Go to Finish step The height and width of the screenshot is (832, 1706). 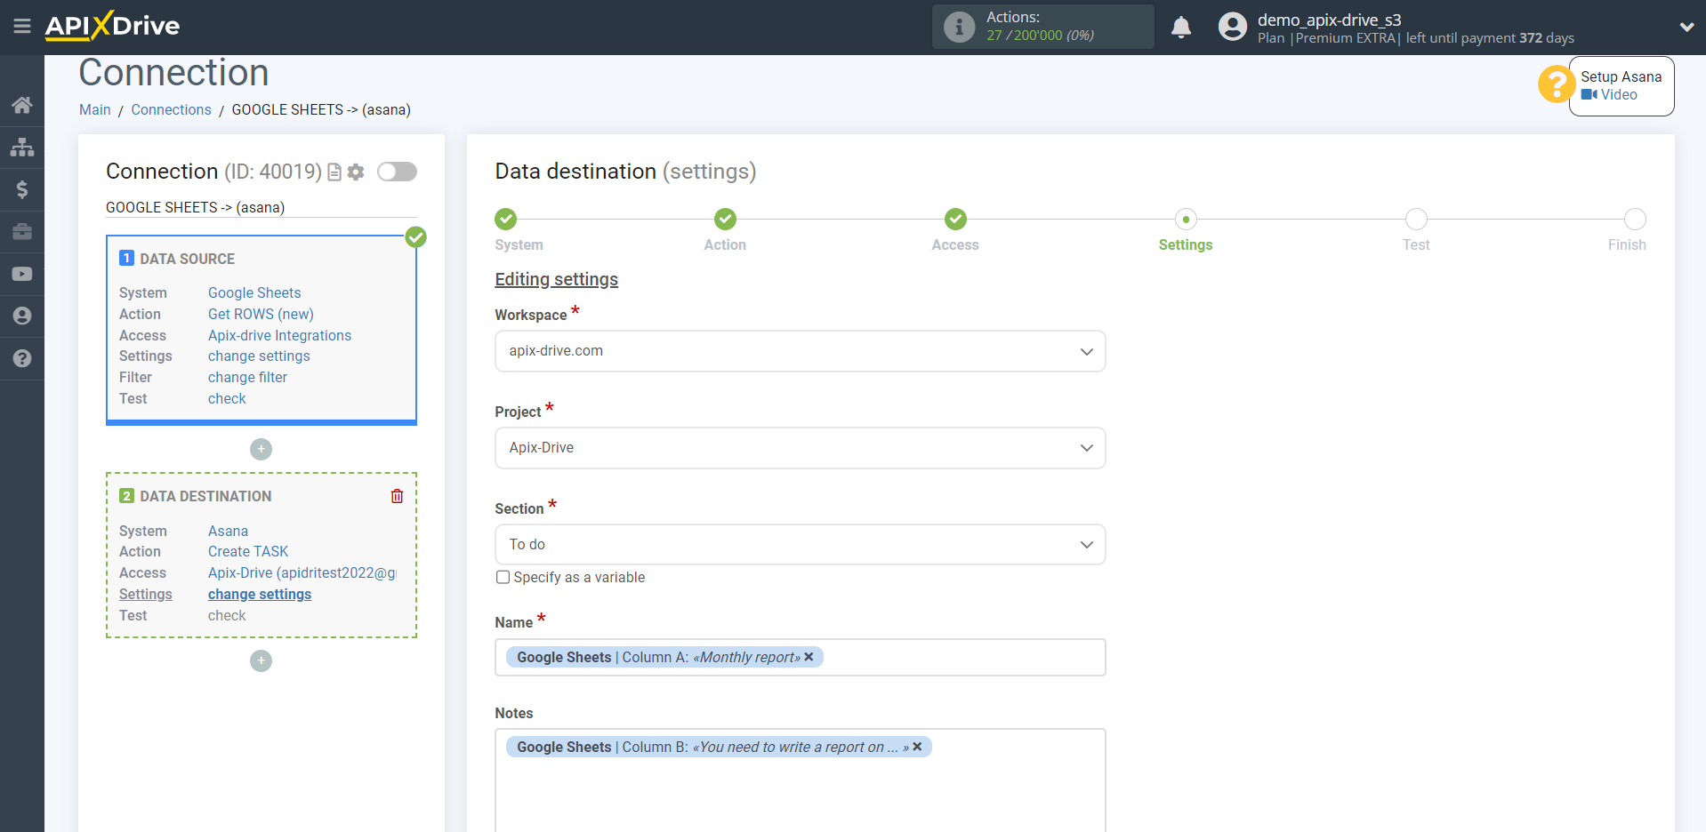[x=1635, y=219]
